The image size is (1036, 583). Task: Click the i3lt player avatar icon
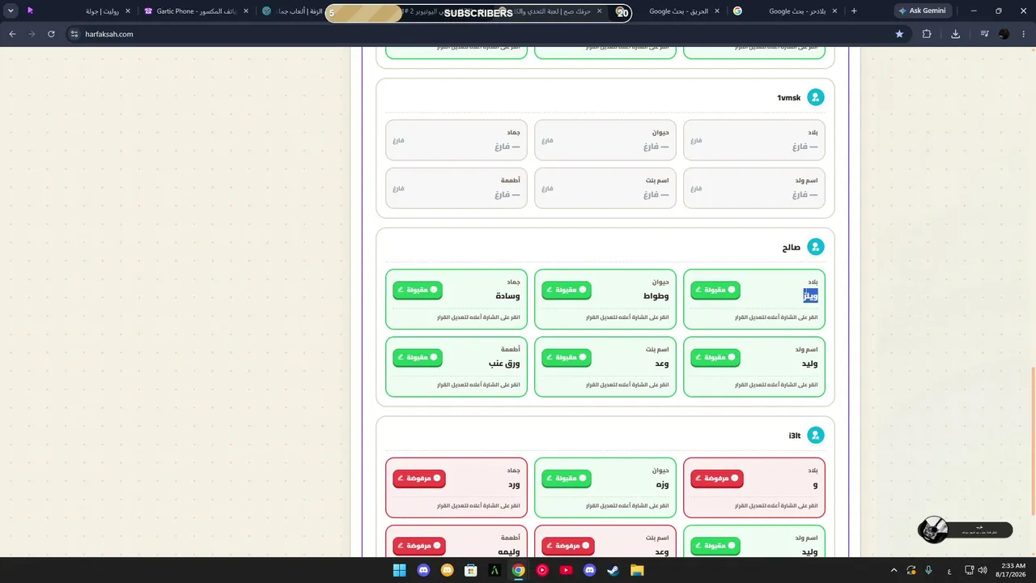tap(816, 436)
